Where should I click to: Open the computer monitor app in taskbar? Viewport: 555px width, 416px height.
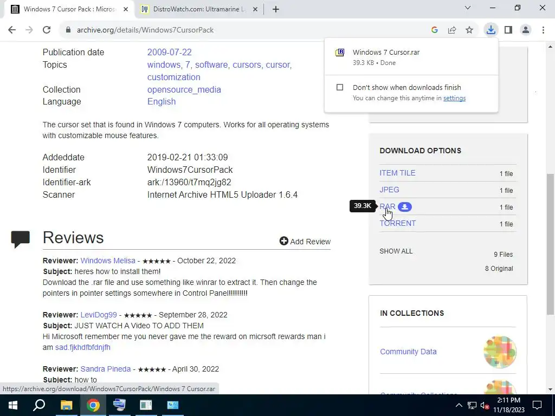point(119,405)
